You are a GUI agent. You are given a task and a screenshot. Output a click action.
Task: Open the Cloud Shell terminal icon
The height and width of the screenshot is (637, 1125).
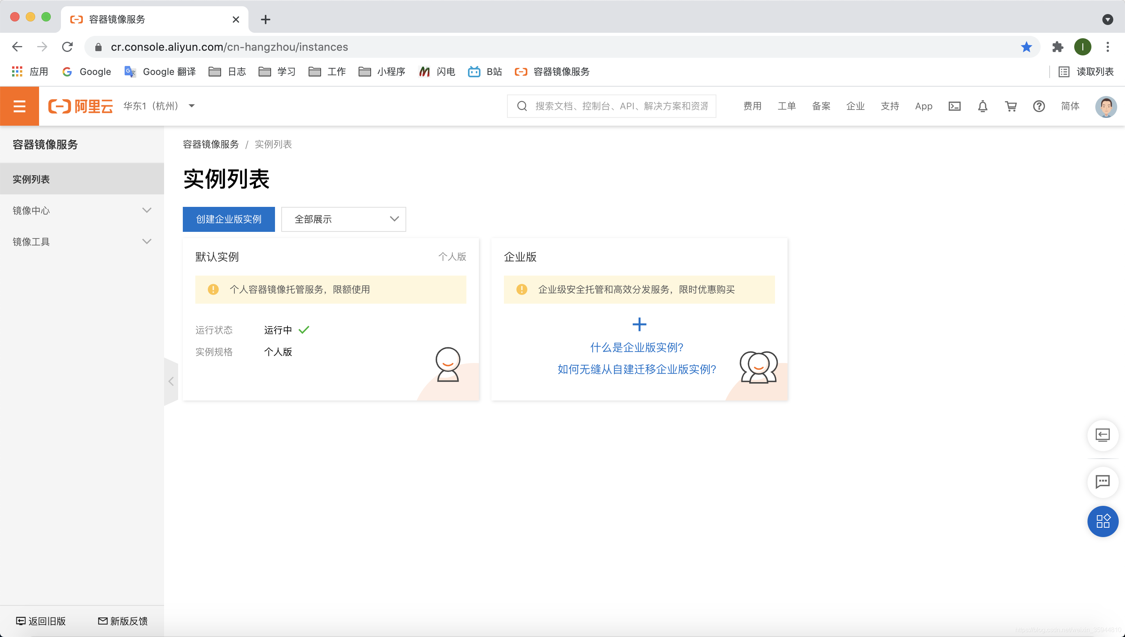[x=954, y=106]
